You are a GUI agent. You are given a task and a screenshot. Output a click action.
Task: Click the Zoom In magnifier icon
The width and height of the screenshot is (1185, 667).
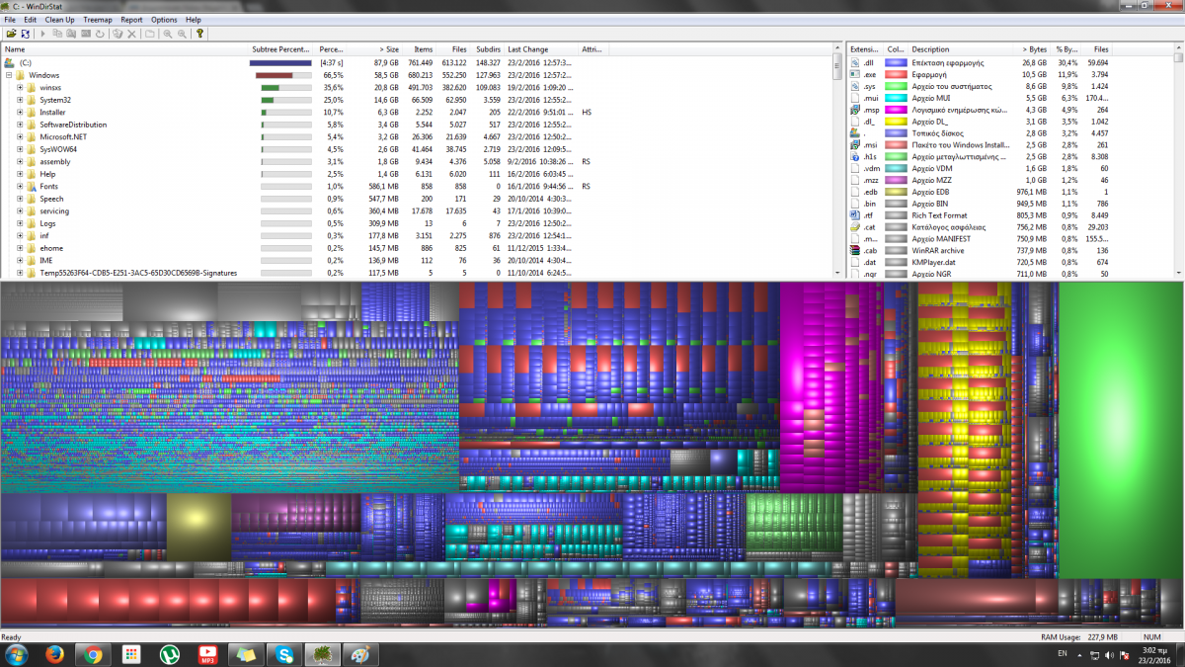(167, 34)
